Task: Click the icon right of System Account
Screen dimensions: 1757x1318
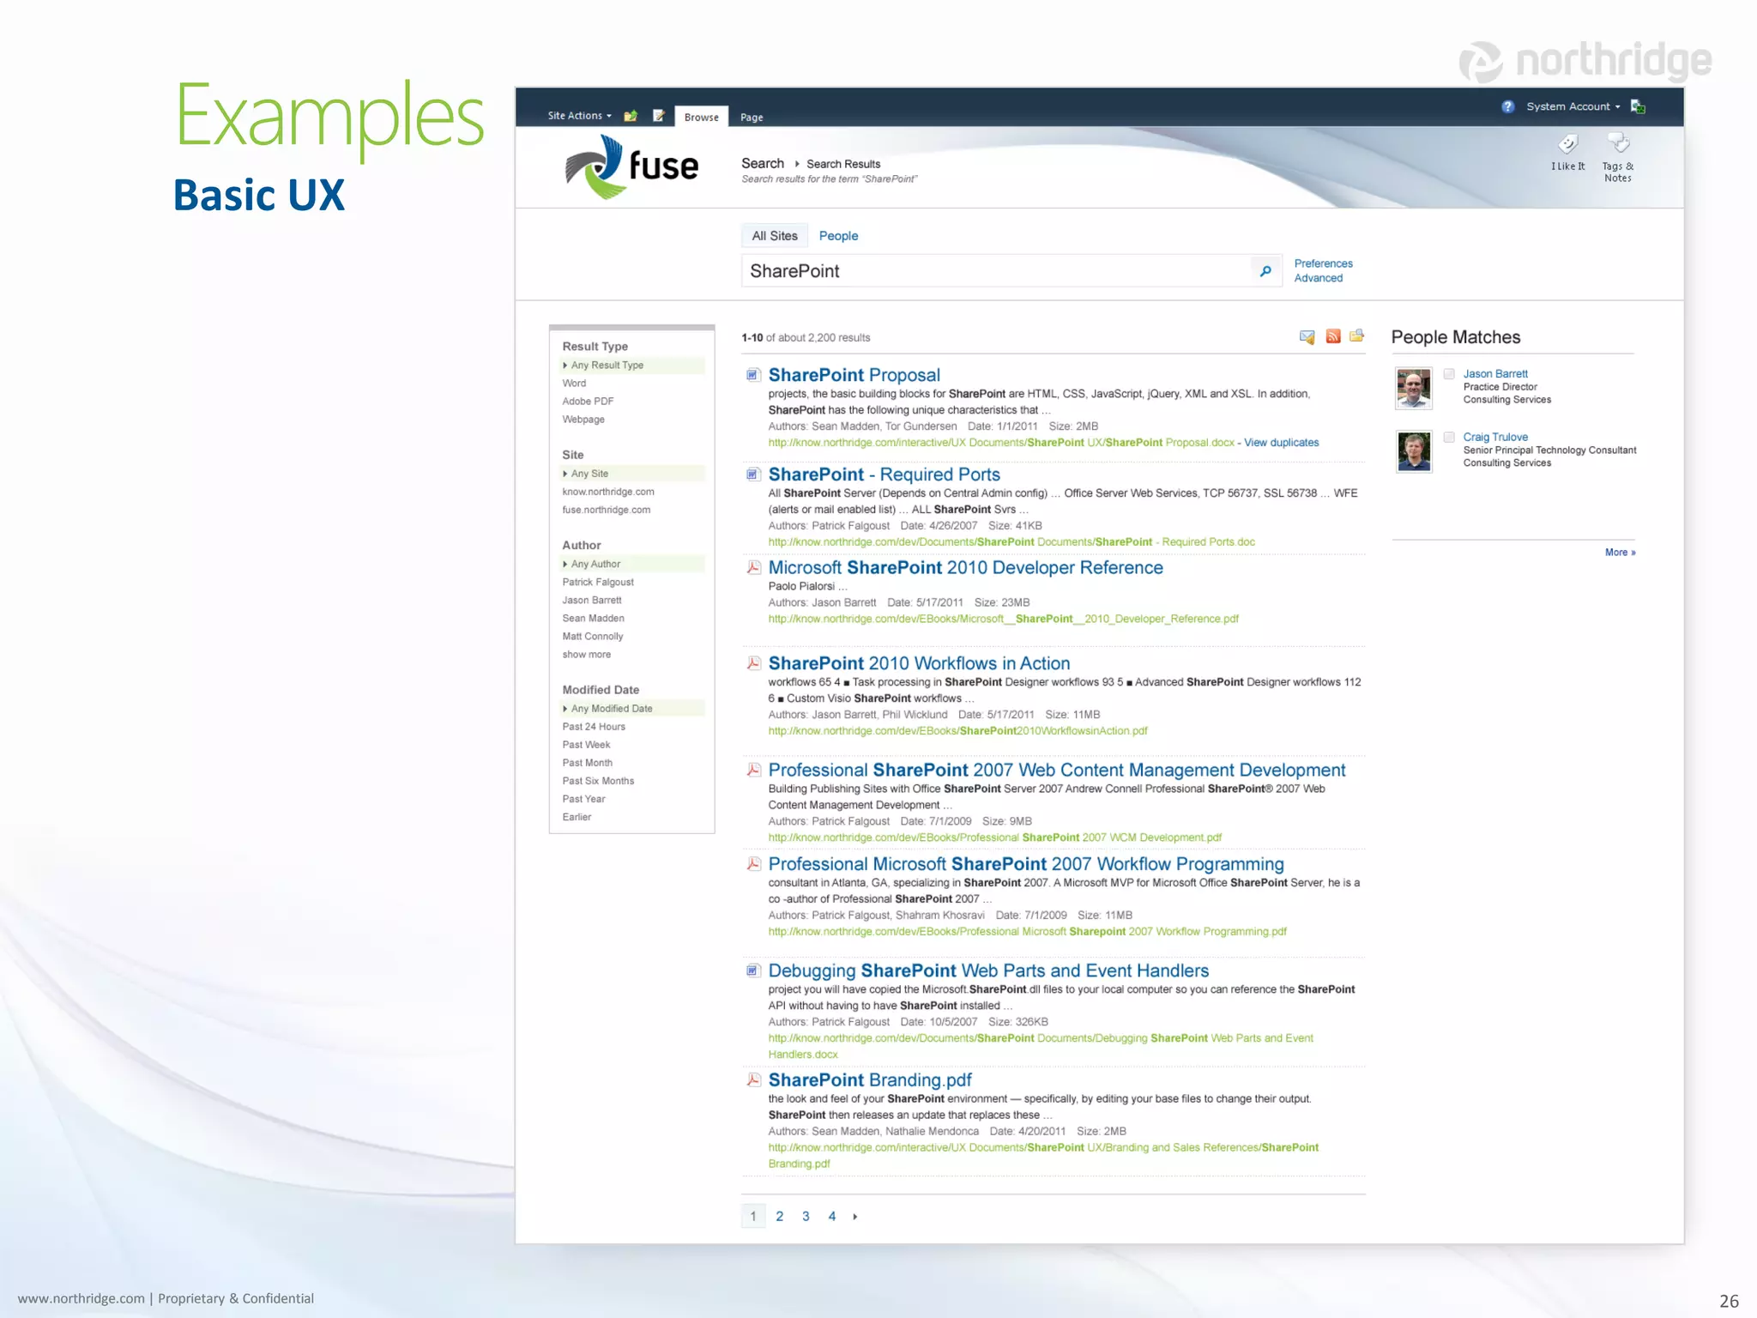Action: (1638, 106)
